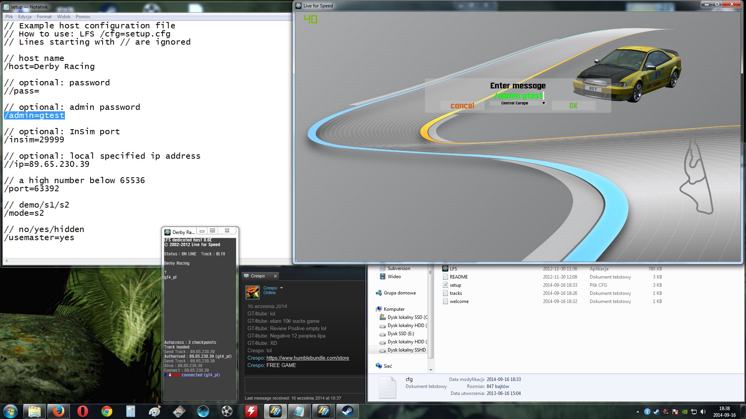Open the red lightning-bolt taskbar icon
This screenshot has width=746, height=419.
click(251, 411)
